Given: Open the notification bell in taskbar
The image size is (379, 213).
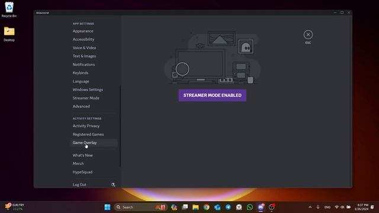Looking at the screenshot, I should [372, 207].
